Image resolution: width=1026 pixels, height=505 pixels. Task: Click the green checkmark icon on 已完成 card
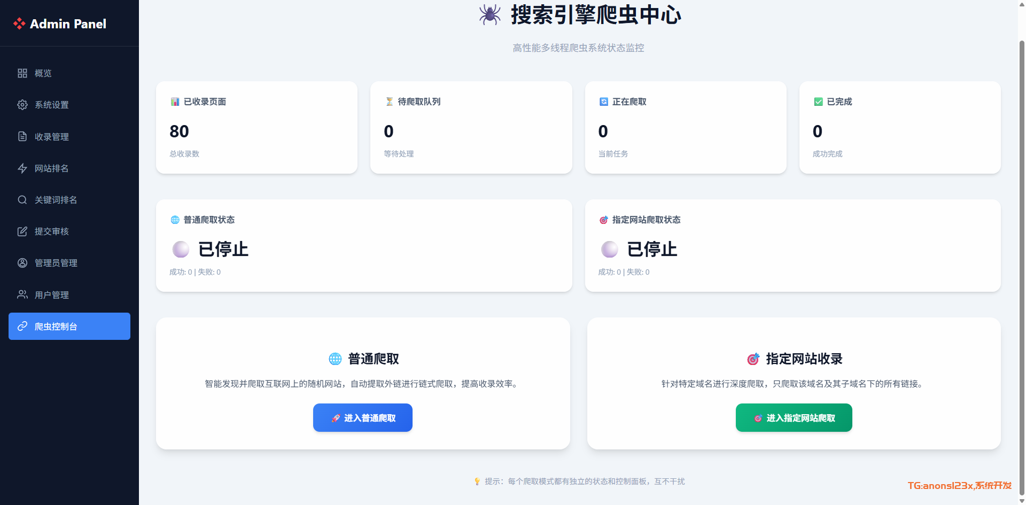click(818, 102)
